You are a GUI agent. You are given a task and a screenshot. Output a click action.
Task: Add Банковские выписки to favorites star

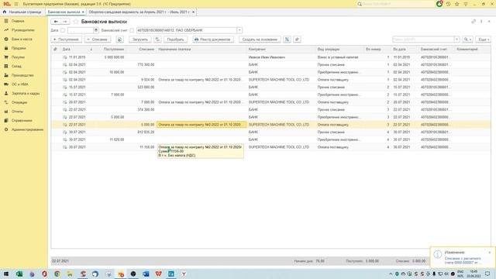coord(76,22)
